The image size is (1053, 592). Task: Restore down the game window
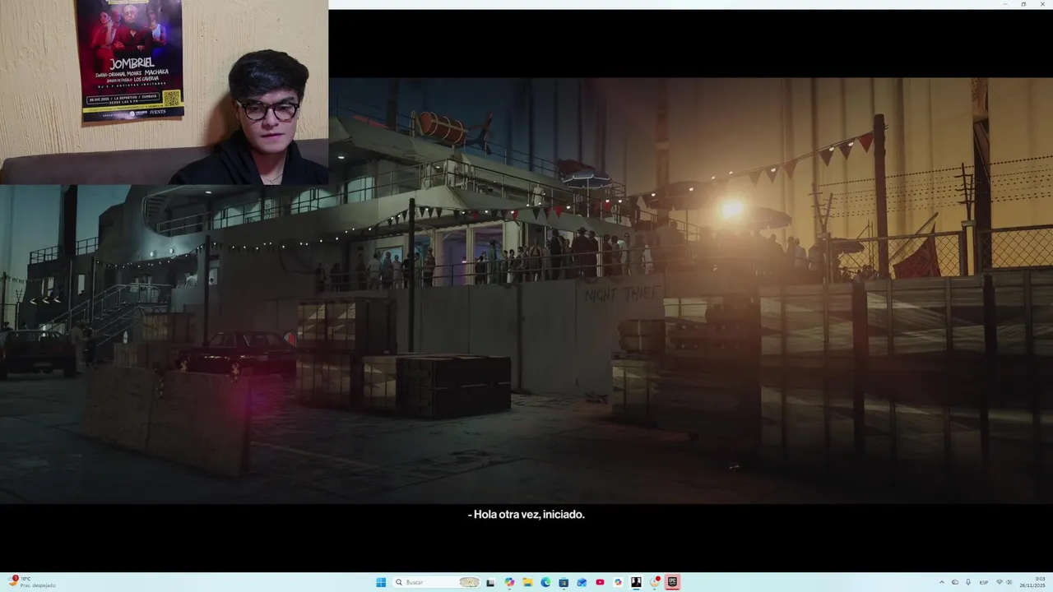pos(1023,4)
